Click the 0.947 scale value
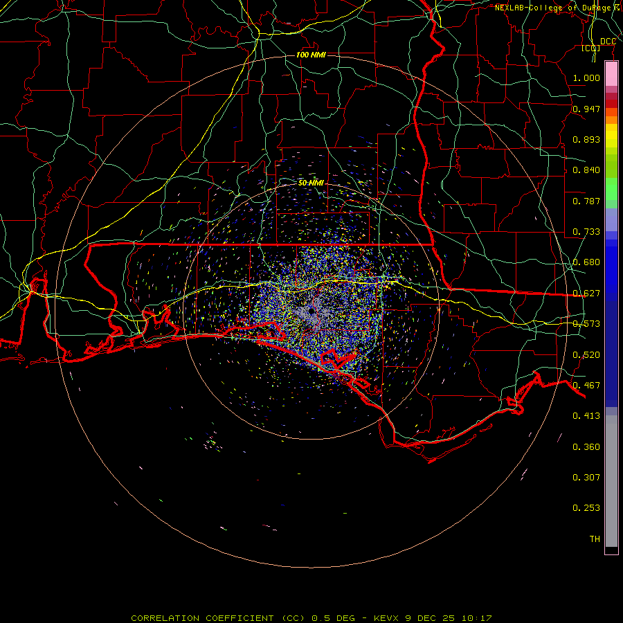Image resolution: width=623 pixels, height=623 pixels. tap(586, 109)
